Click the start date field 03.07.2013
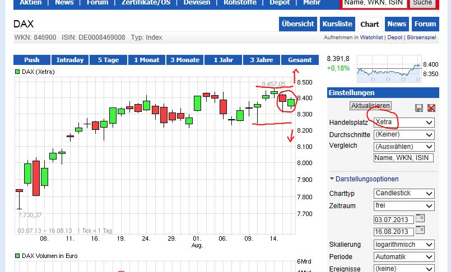Screen dimensions: 451x272 click(x=393, y=220)
